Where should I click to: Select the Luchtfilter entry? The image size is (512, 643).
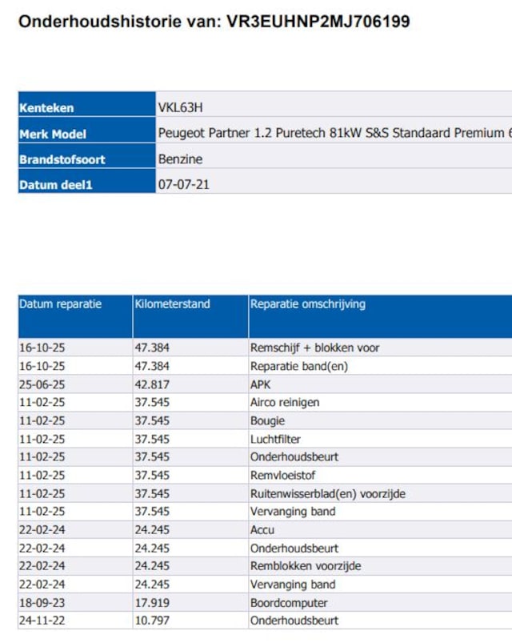275,439
